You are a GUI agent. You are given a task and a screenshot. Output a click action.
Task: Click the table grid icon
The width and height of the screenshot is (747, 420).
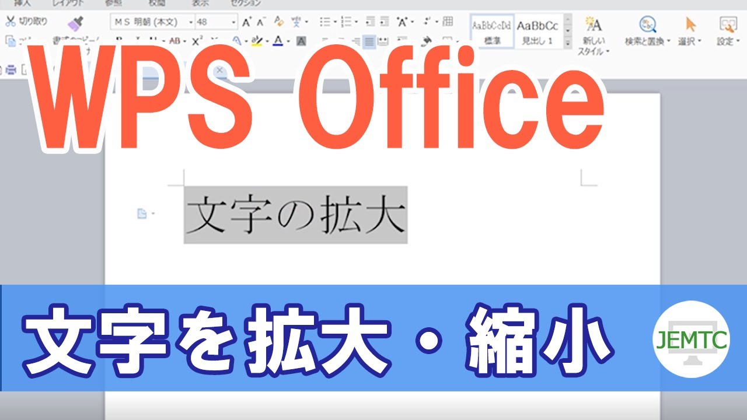click(x=448, y=22)
